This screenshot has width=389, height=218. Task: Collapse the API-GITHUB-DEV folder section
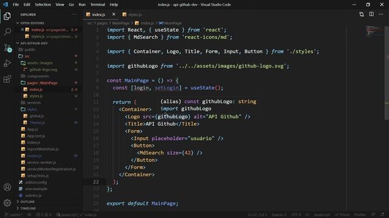click(49, 43)
